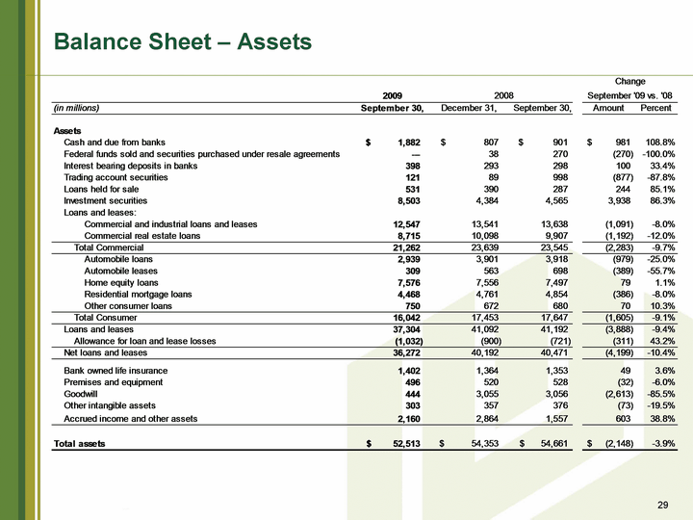Viewport: 693px width, 520px height.
Task: Click the 8,503 investment securities value
Action: tap(409, 200)
